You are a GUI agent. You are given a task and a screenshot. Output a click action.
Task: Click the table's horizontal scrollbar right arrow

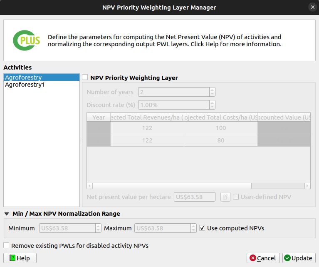coord(307,186)
